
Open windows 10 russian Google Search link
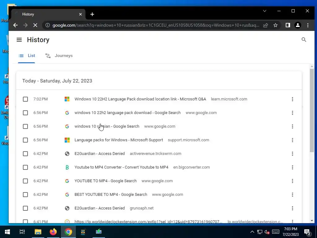107,126
